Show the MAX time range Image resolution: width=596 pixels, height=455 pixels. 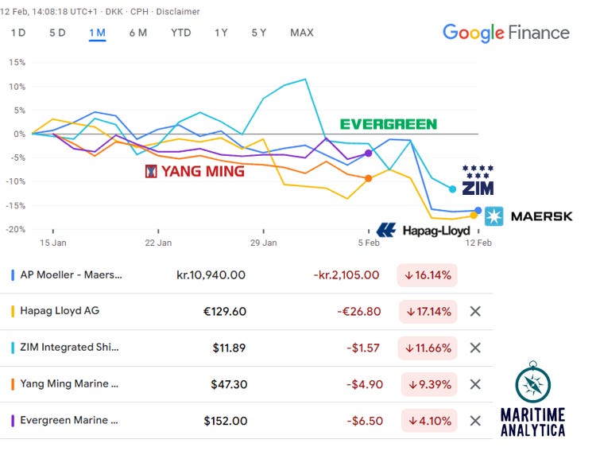coord(302,33)
